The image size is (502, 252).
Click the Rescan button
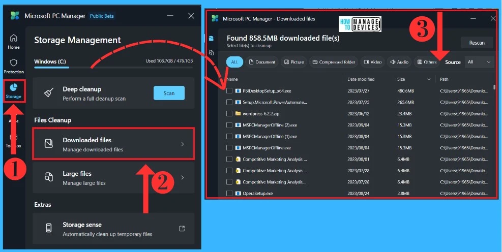(477, 43)
